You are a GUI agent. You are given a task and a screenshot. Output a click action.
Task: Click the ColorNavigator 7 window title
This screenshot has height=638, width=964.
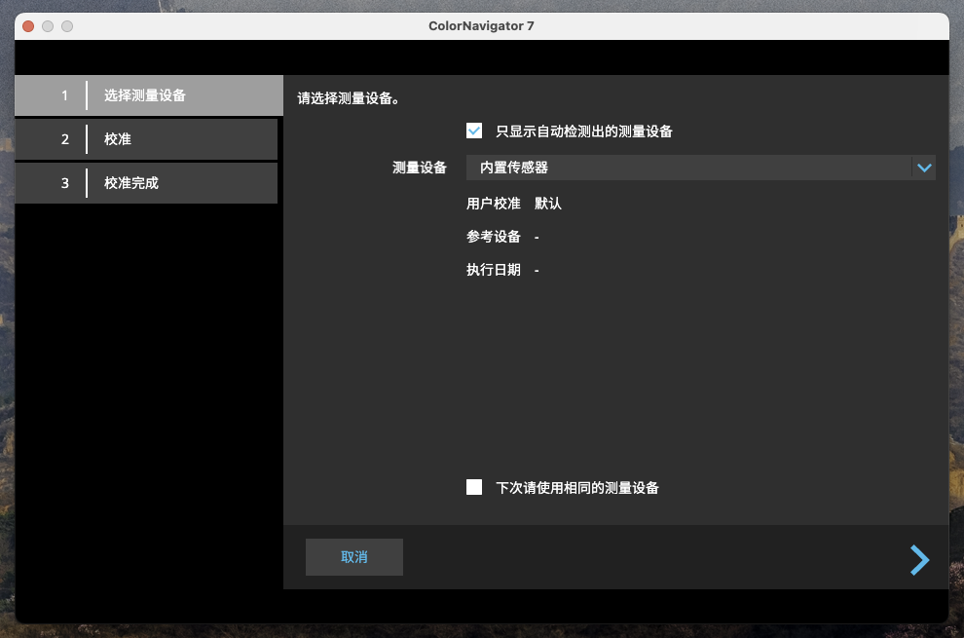point(481,26)
